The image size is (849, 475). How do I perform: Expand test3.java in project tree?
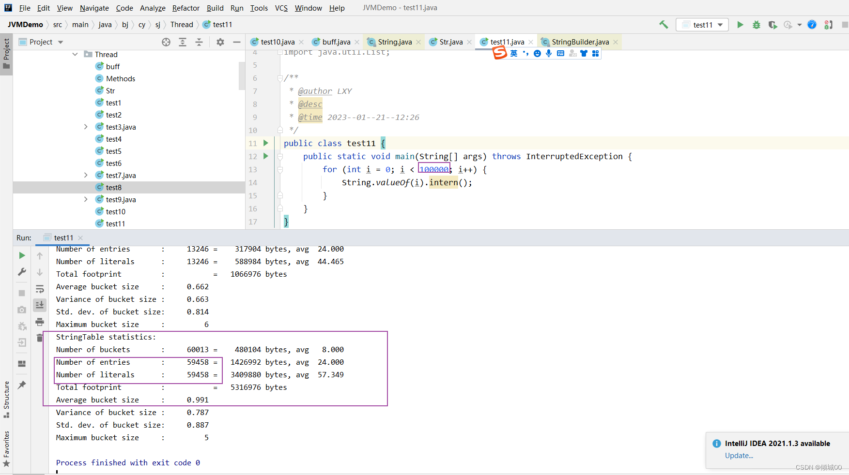click(86, 127)
